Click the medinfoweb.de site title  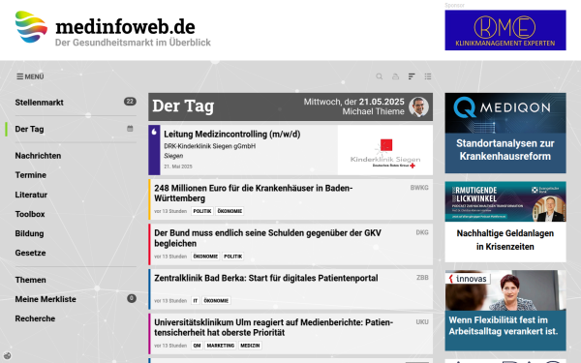(x=125, y=27)
